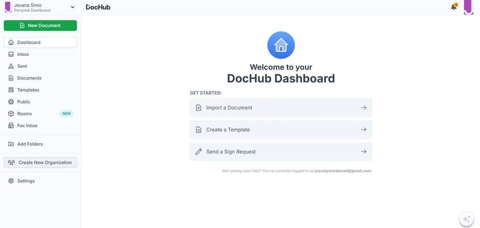Click the Rooms cube icon
The width and height of the screenshot is (480, 228).
point(11,114)
